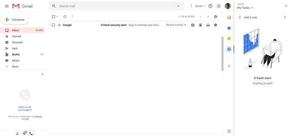Open the select options dropdown arrow
Screen dimensions: 291x136
[x=57, y=17]
